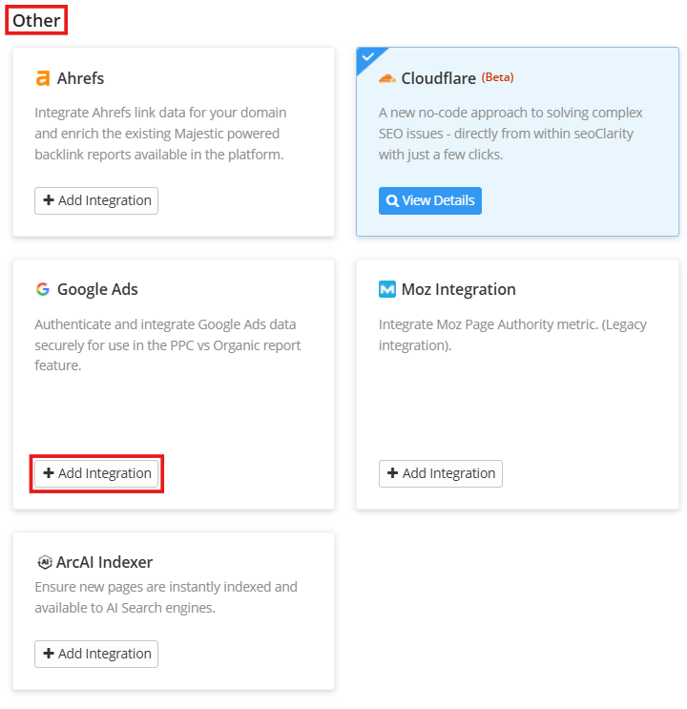Click the Cloudflare cloud logo icon
687x709 pixels.
[x=386, y=78]
